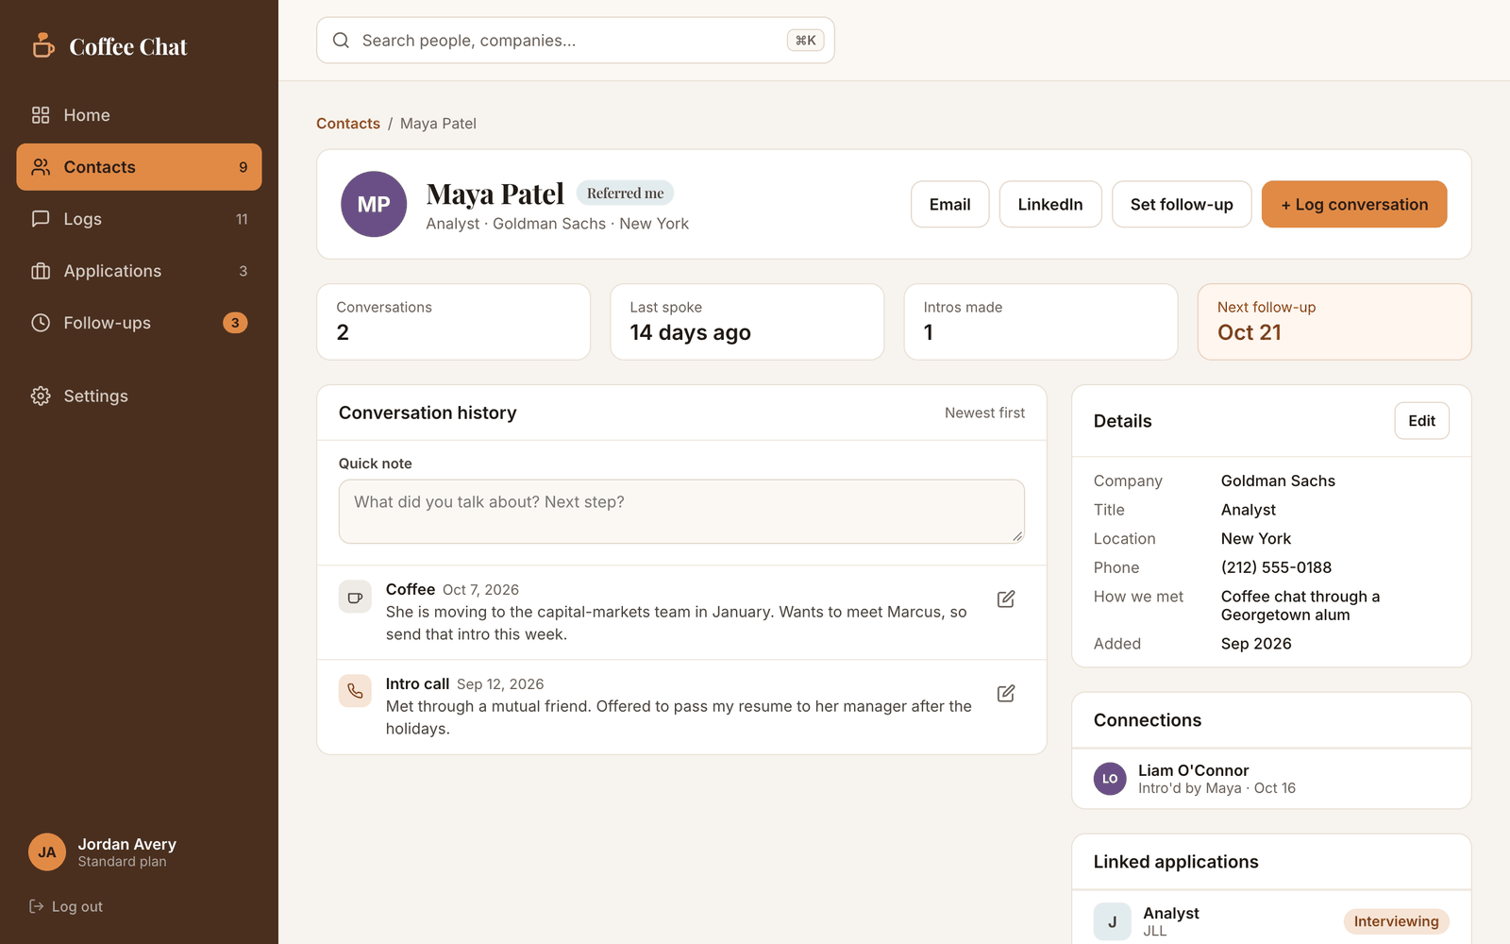Click the Logs speech bubble icon
The image size is (1510, 944).
[x=41, y=219]
